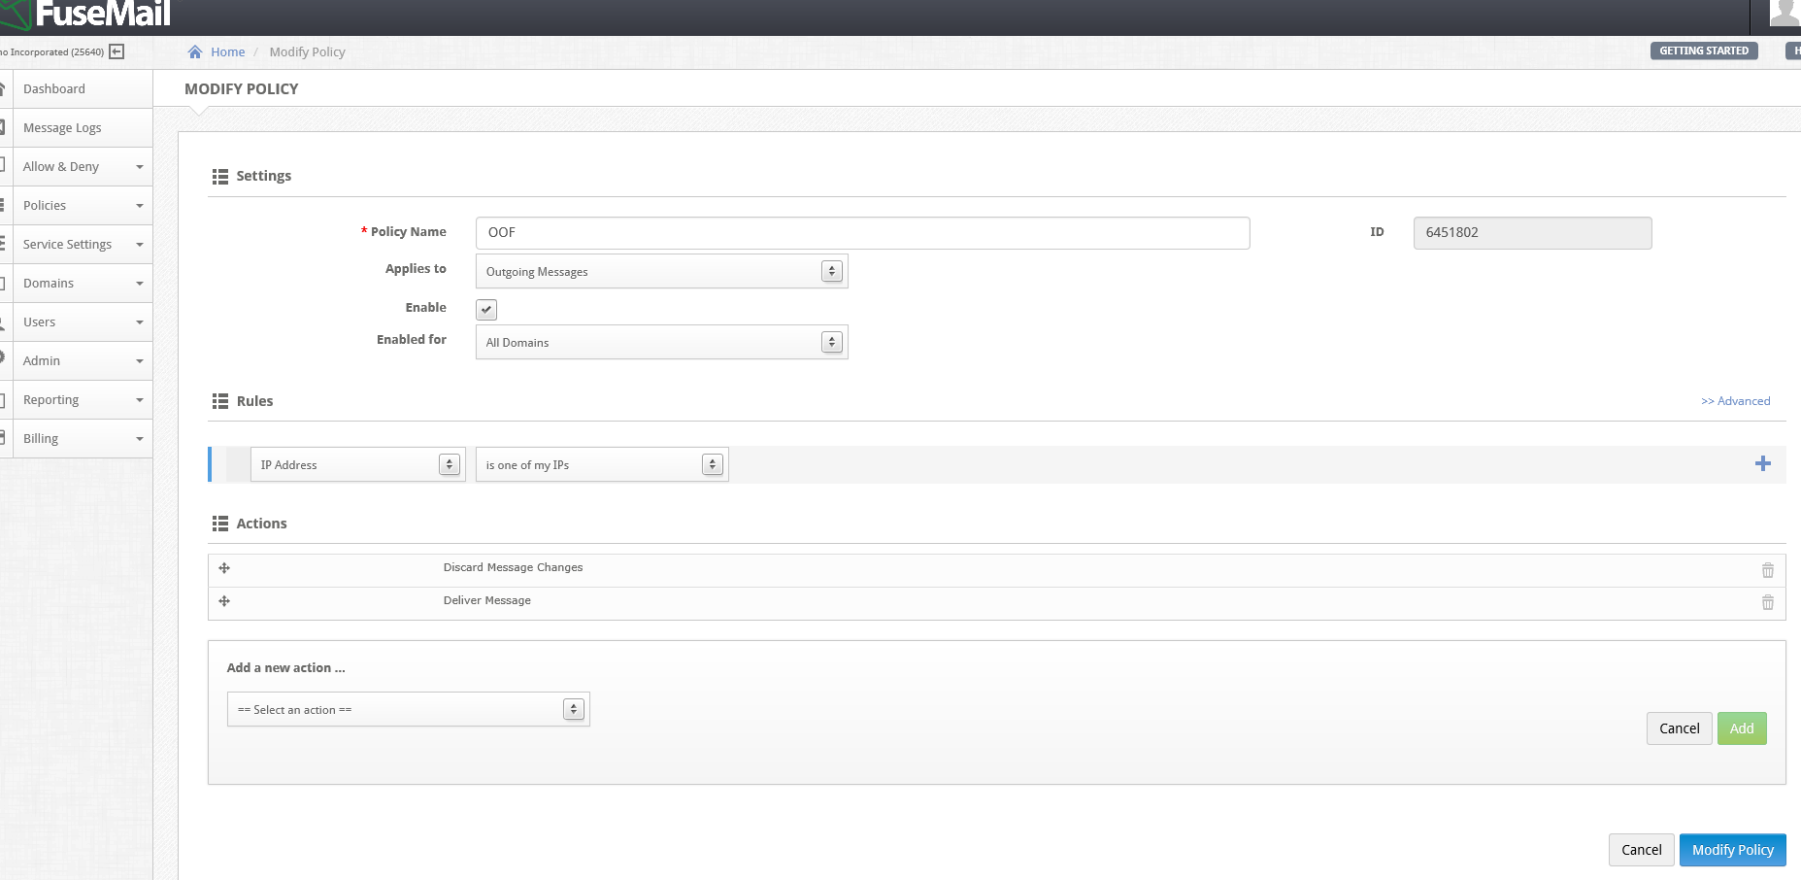
Task: Click the collapse sidebar arrow icon
Action: pos(117,51)
